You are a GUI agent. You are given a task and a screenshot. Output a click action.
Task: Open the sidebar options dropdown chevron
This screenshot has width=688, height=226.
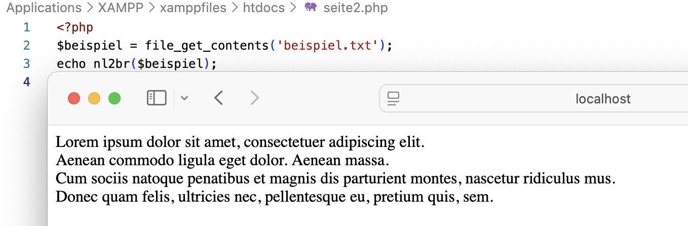click(184, 98)
